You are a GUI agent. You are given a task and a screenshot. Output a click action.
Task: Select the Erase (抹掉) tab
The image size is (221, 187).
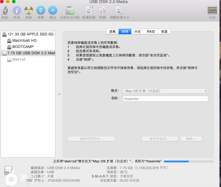click(125, 32)
